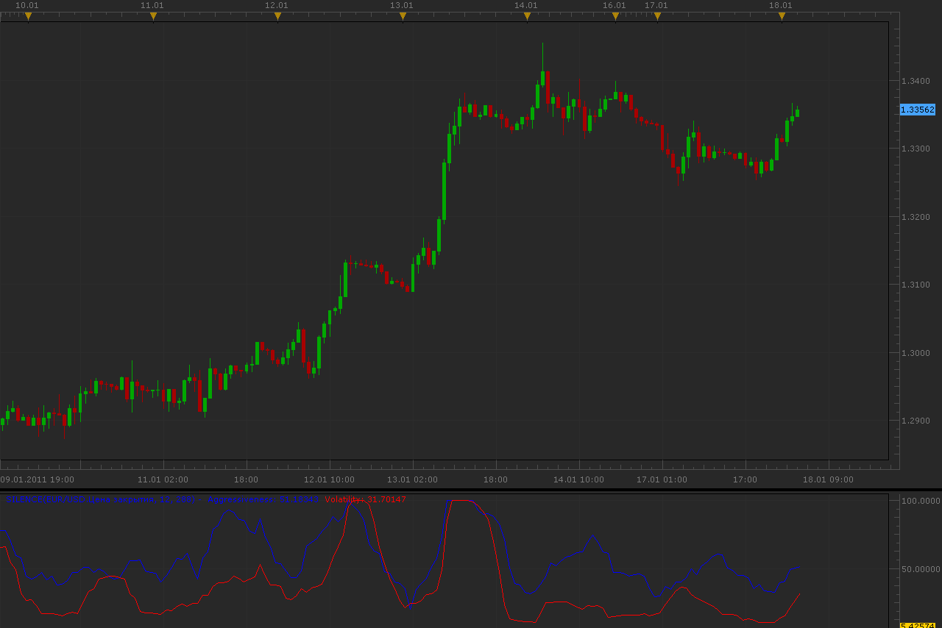Click the 12.01 10:00 time axis label
The width and height of the screenshot is (942, 628).
pyautogui.click(x=329, y=479)
